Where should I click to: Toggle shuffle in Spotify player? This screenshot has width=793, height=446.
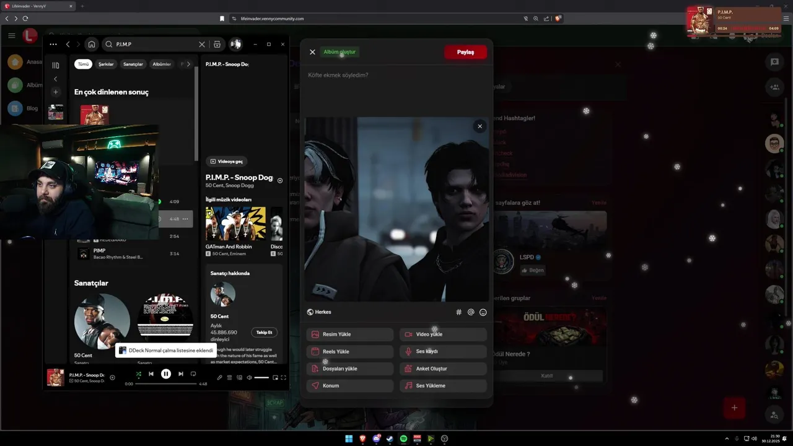pos(138,374)
